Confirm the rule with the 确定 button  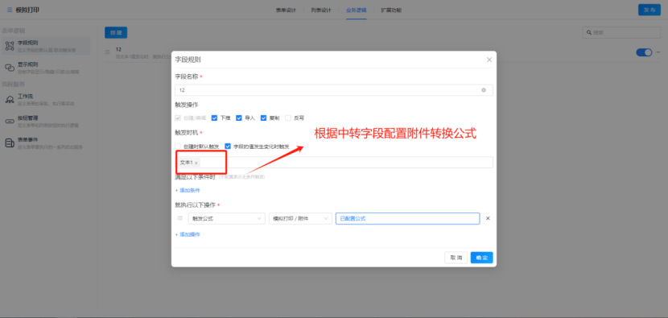482,258
